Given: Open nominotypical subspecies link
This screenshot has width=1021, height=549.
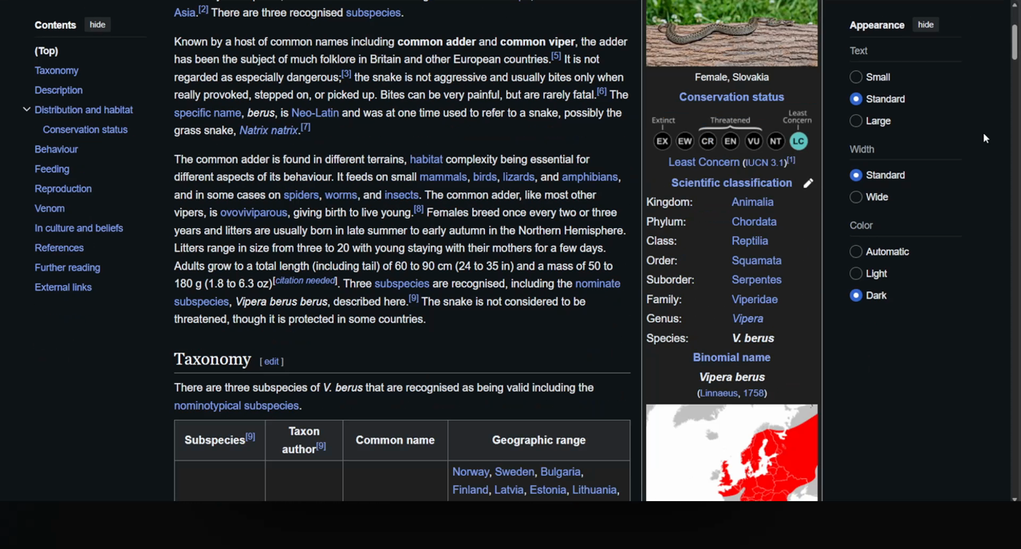Looking at the screenshot, I should click(236, 405).
